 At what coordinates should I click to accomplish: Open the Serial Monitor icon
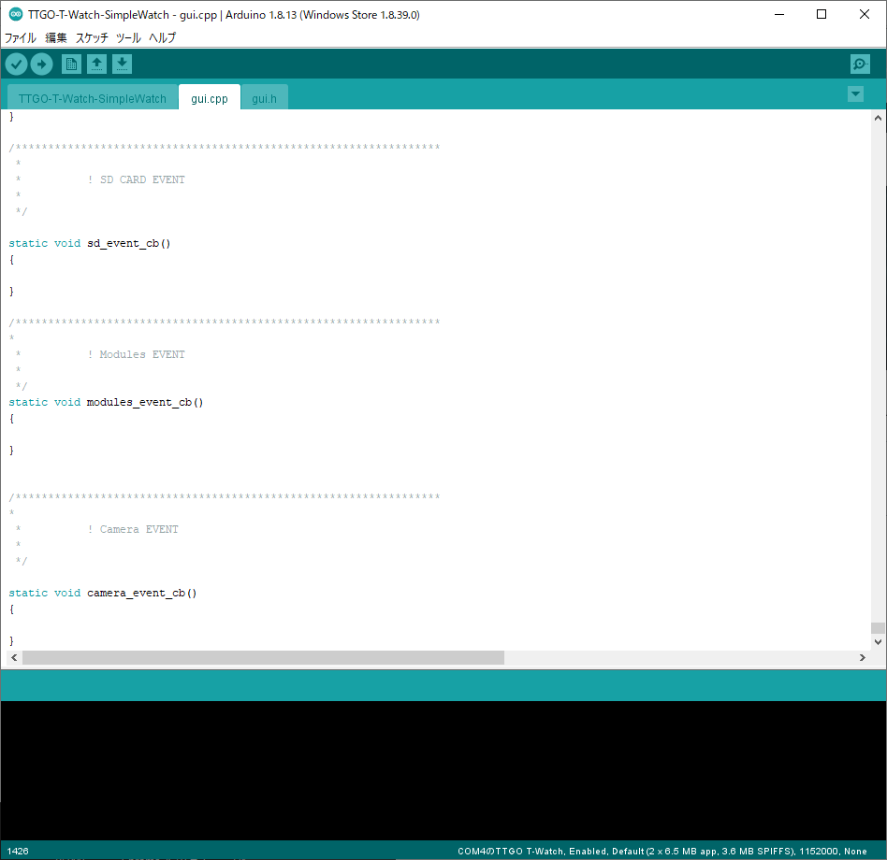point(860,64)
